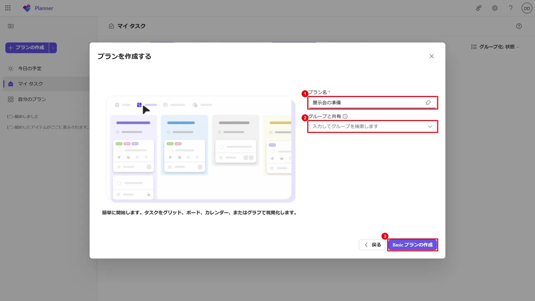Click the home icon beside マイ タスク title
This screenshot has height=301, width=535.
pos(111,26)
